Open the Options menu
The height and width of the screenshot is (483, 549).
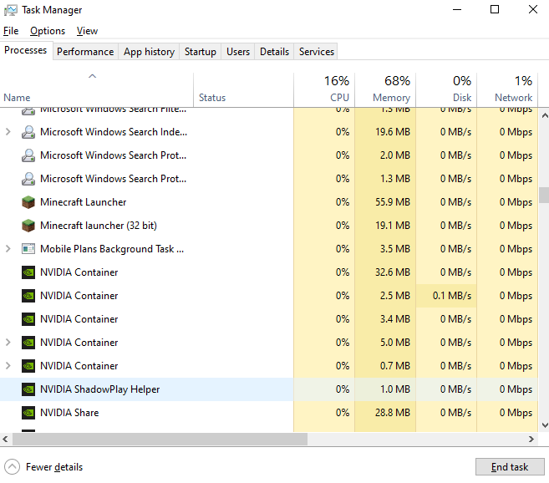coord(47,31)
